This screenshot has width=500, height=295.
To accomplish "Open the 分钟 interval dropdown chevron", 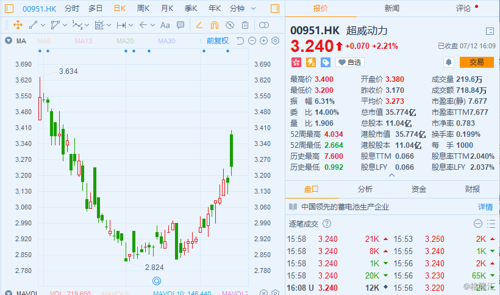I will 254,9.
